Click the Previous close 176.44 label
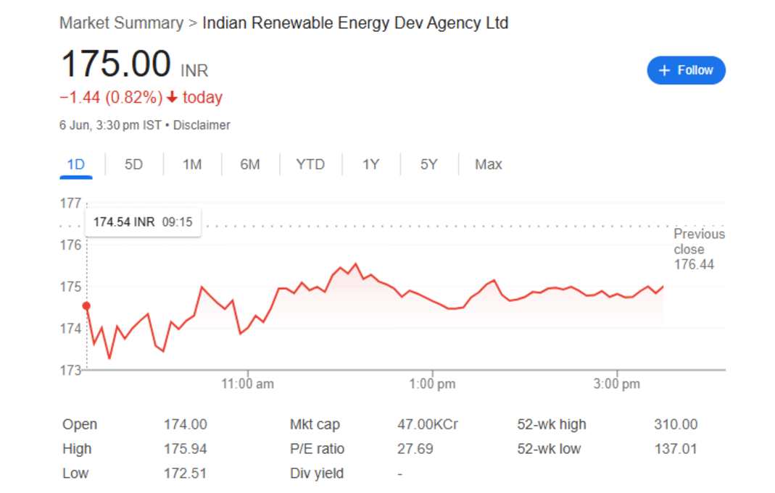The height and width of the screenshot is (493, 775). coord(699,249)
